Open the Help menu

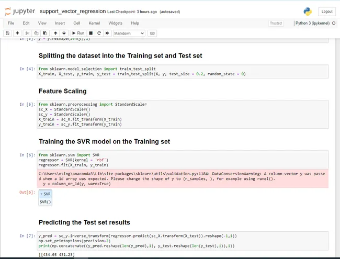pyautogui.click(x=135, y=23)
